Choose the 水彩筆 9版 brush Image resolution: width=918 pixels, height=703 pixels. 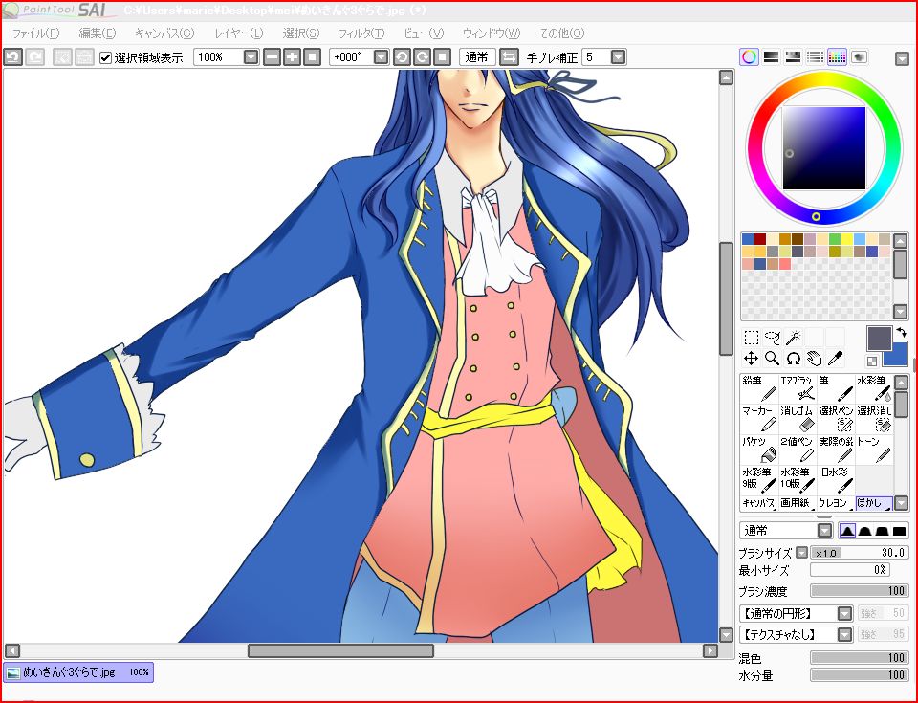coord(759,480)
